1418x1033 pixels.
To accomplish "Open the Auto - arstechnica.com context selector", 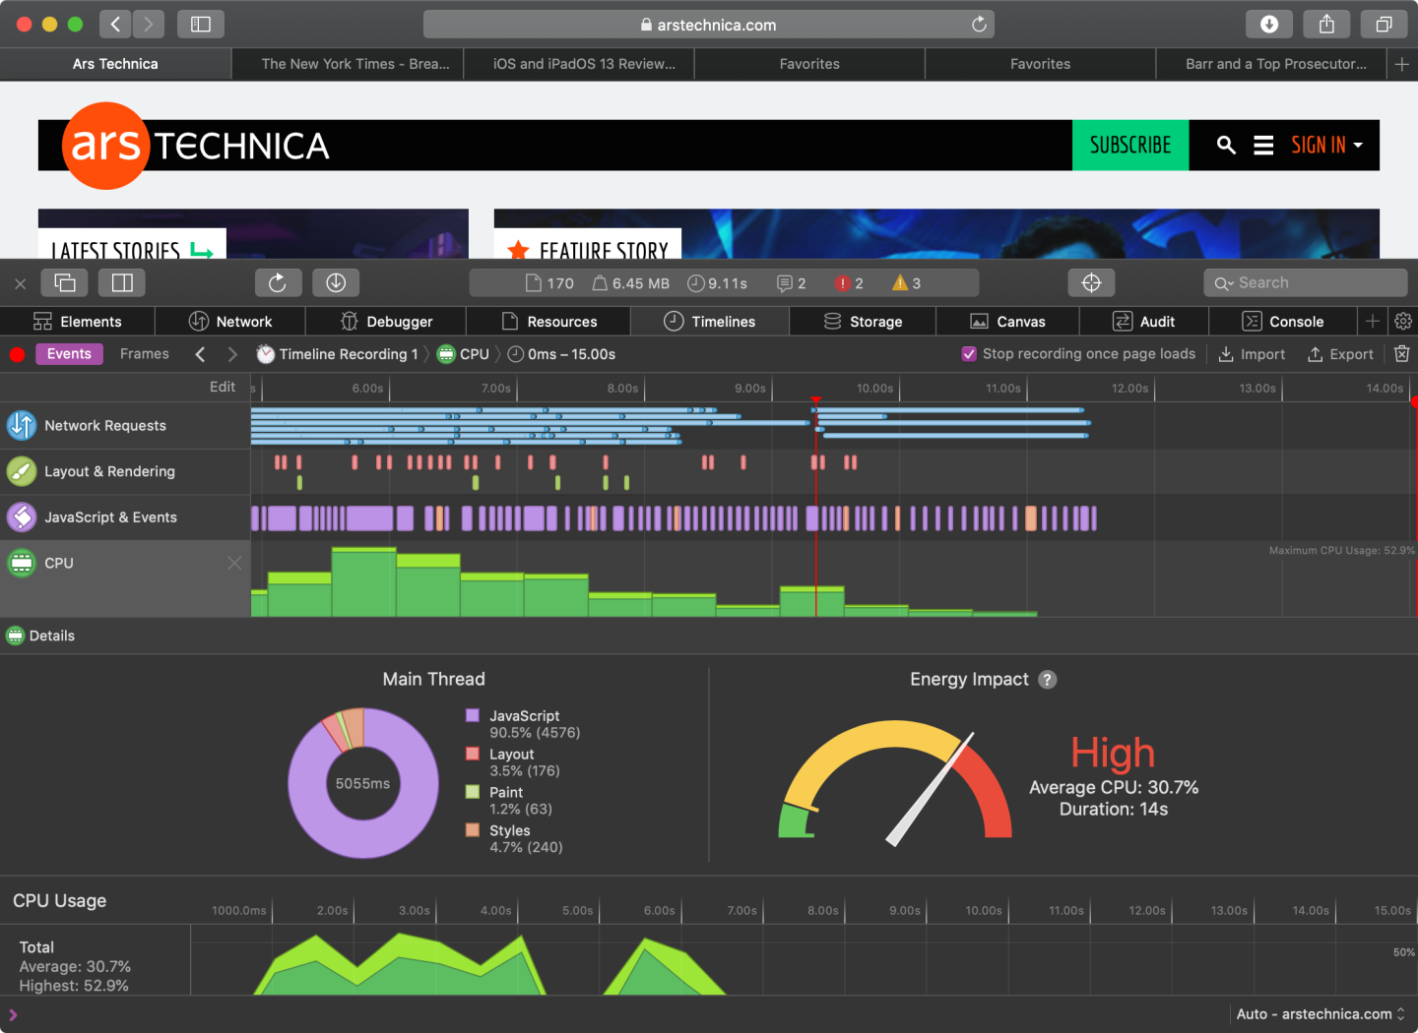I will 1320,1014.
